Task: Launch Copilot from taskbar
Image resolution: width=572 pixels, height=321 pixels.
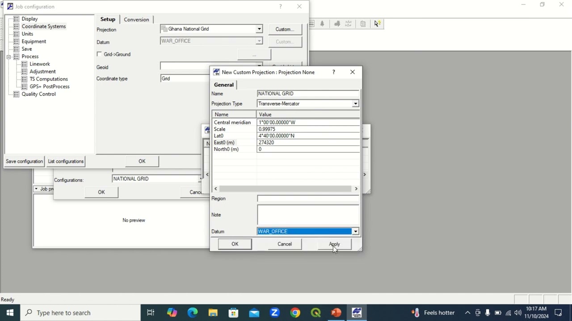Action: [x=172, y=313]
